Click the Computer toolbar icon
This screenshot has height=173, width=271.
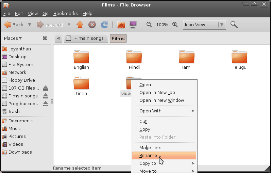[x=133, y=25]
